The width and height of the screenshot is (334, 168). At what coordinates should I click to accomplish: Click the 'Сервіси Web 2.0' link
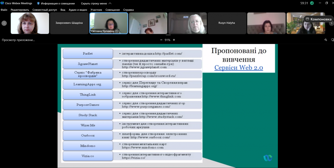tap(238, 68)
